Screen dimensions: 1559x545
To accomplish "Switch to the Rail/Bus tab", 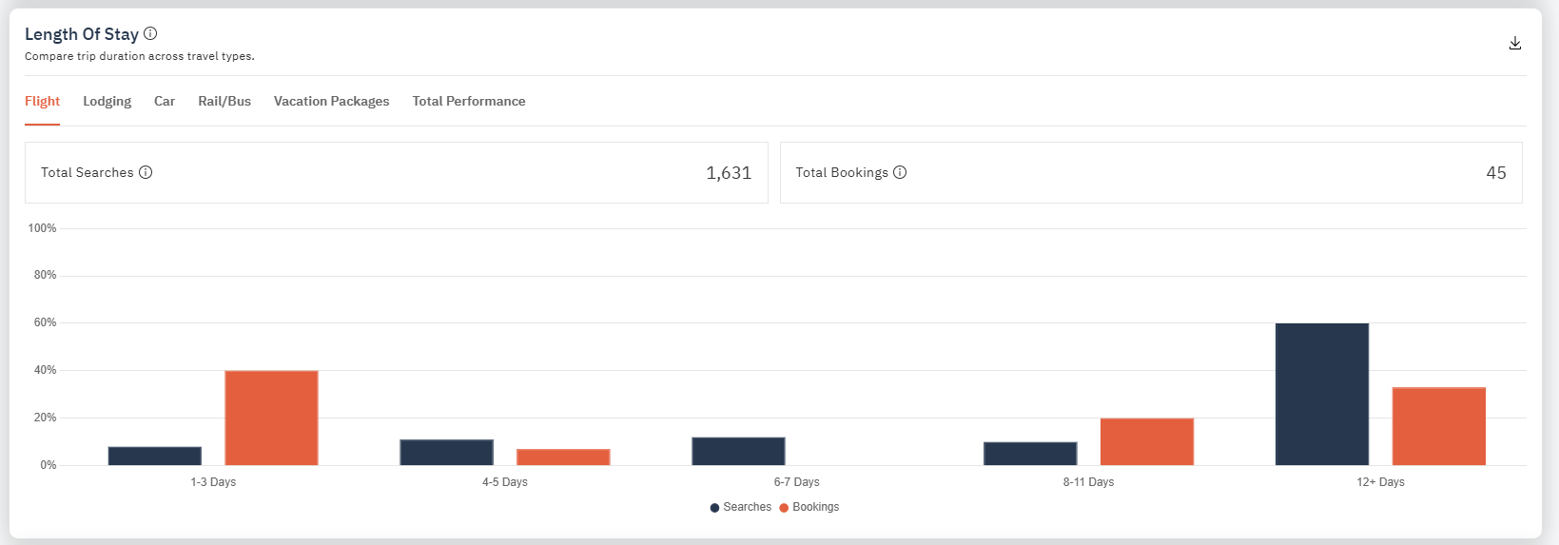I will [x=224, y=101].
